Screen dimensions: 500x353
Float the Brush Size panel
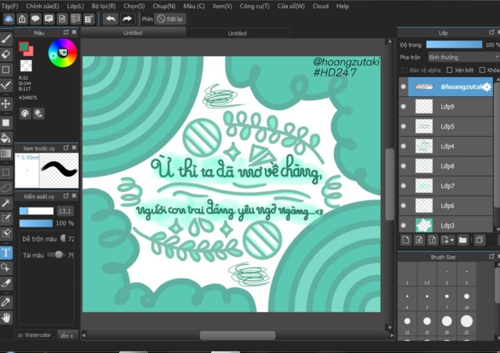491,256
